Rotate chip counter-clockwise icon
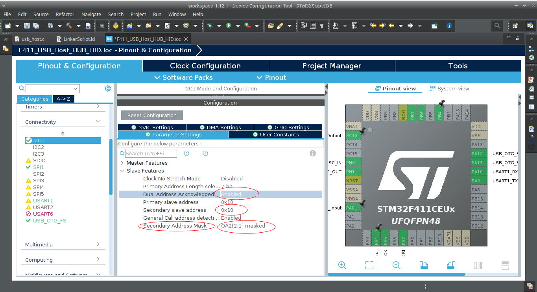 (x=451, y=265)
